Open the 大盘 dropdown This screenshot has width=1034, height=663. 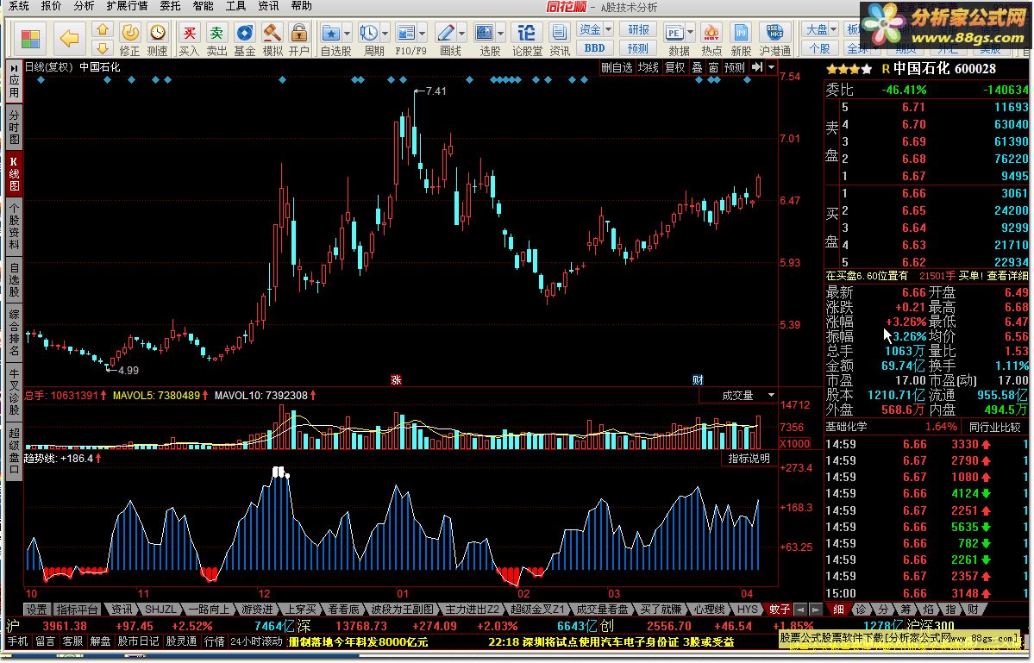point(820,29)
